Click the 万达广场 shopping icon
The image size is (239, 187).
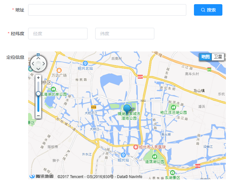click(x=59, y=70)
